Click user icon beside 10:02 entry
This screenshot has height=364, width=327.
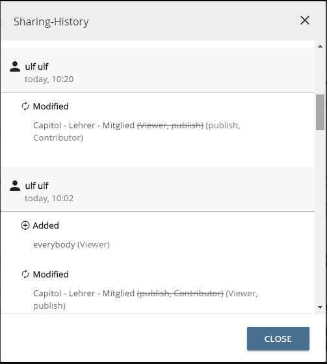click(15, 186)
